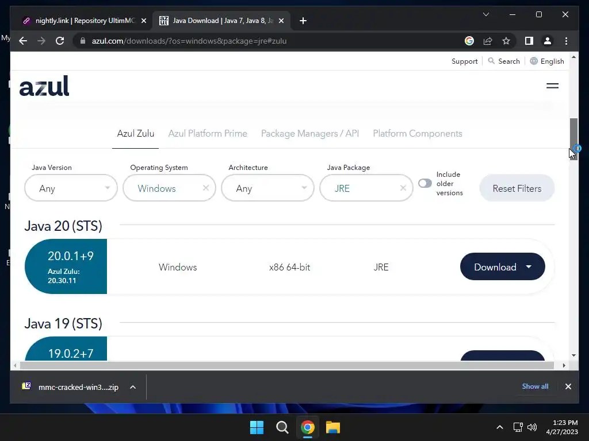Close the downloads bar
This screenshot has height=441, width=589.
568,386
